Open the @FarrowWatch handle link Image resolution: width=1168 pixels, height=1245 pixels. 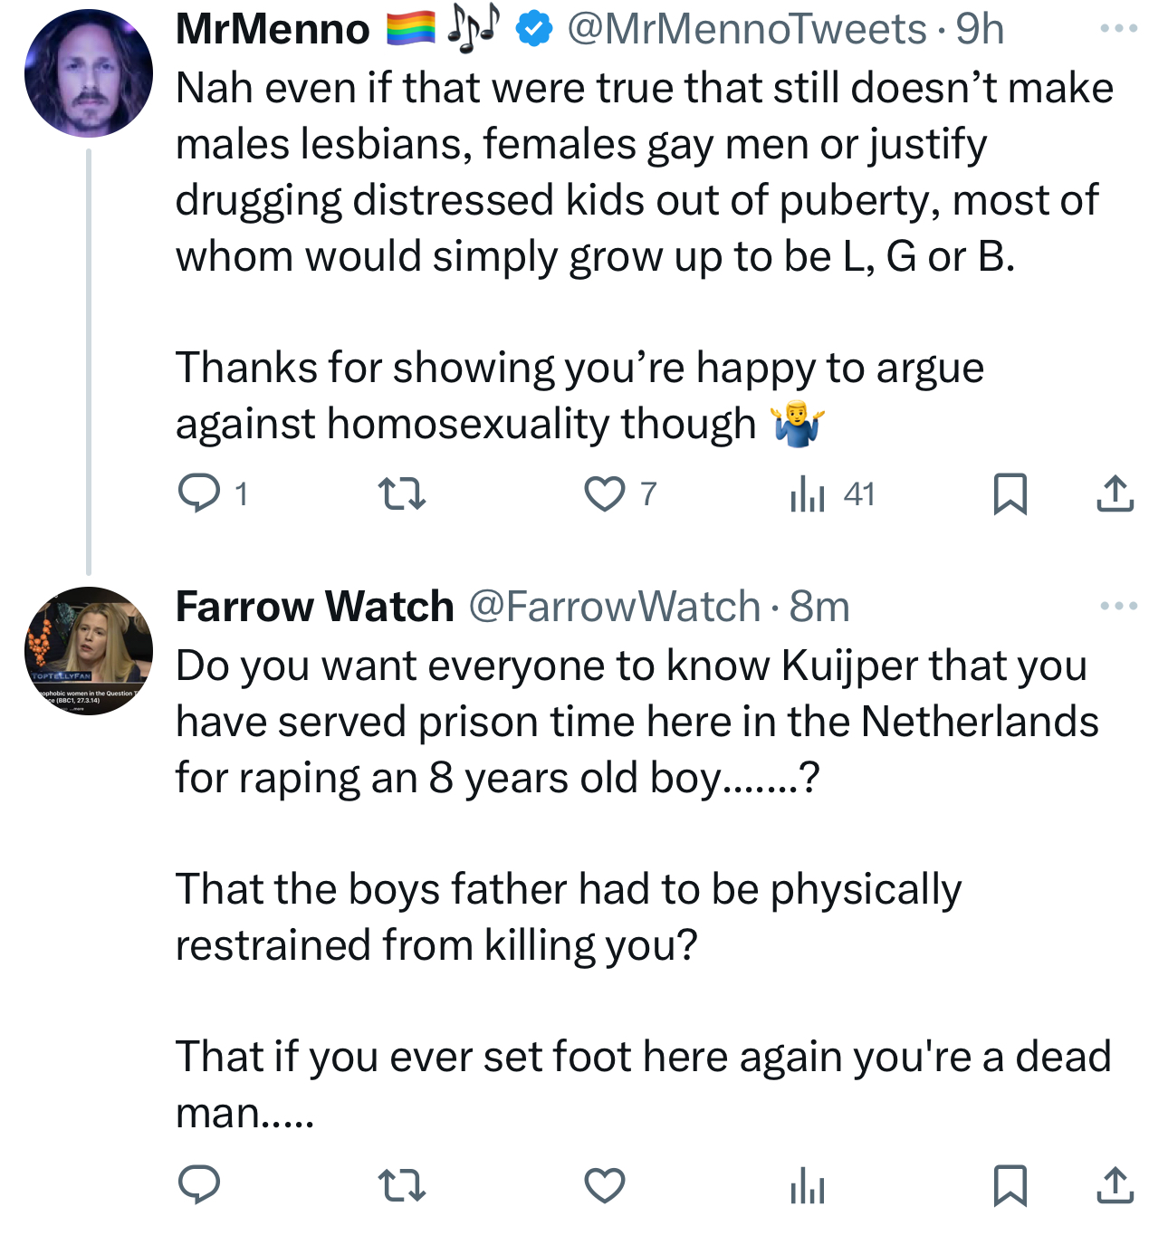[x=614, y=607]
